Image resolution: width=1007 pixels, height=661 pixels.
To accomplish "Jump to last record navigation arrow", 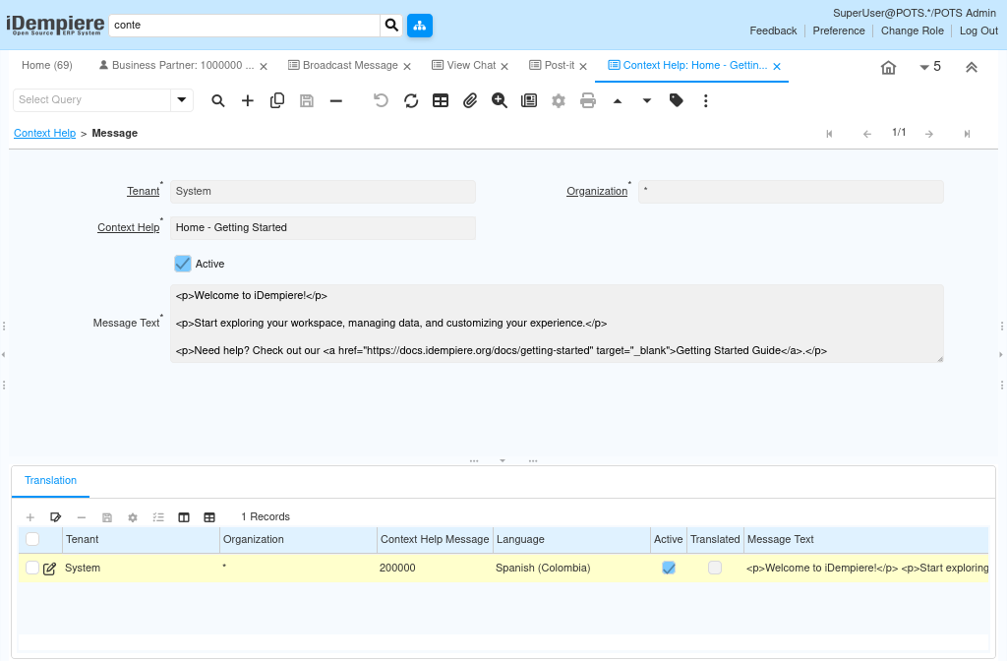I will point(967,134).
